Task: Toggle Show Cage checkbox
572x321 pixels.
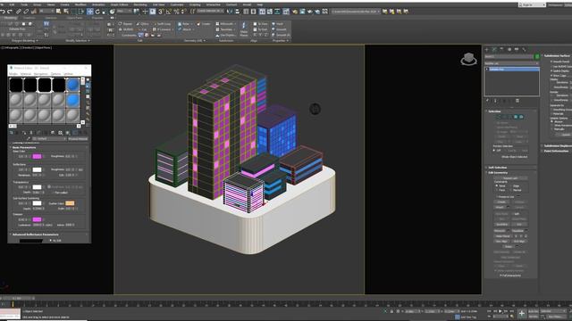Action: coord(551,75)
